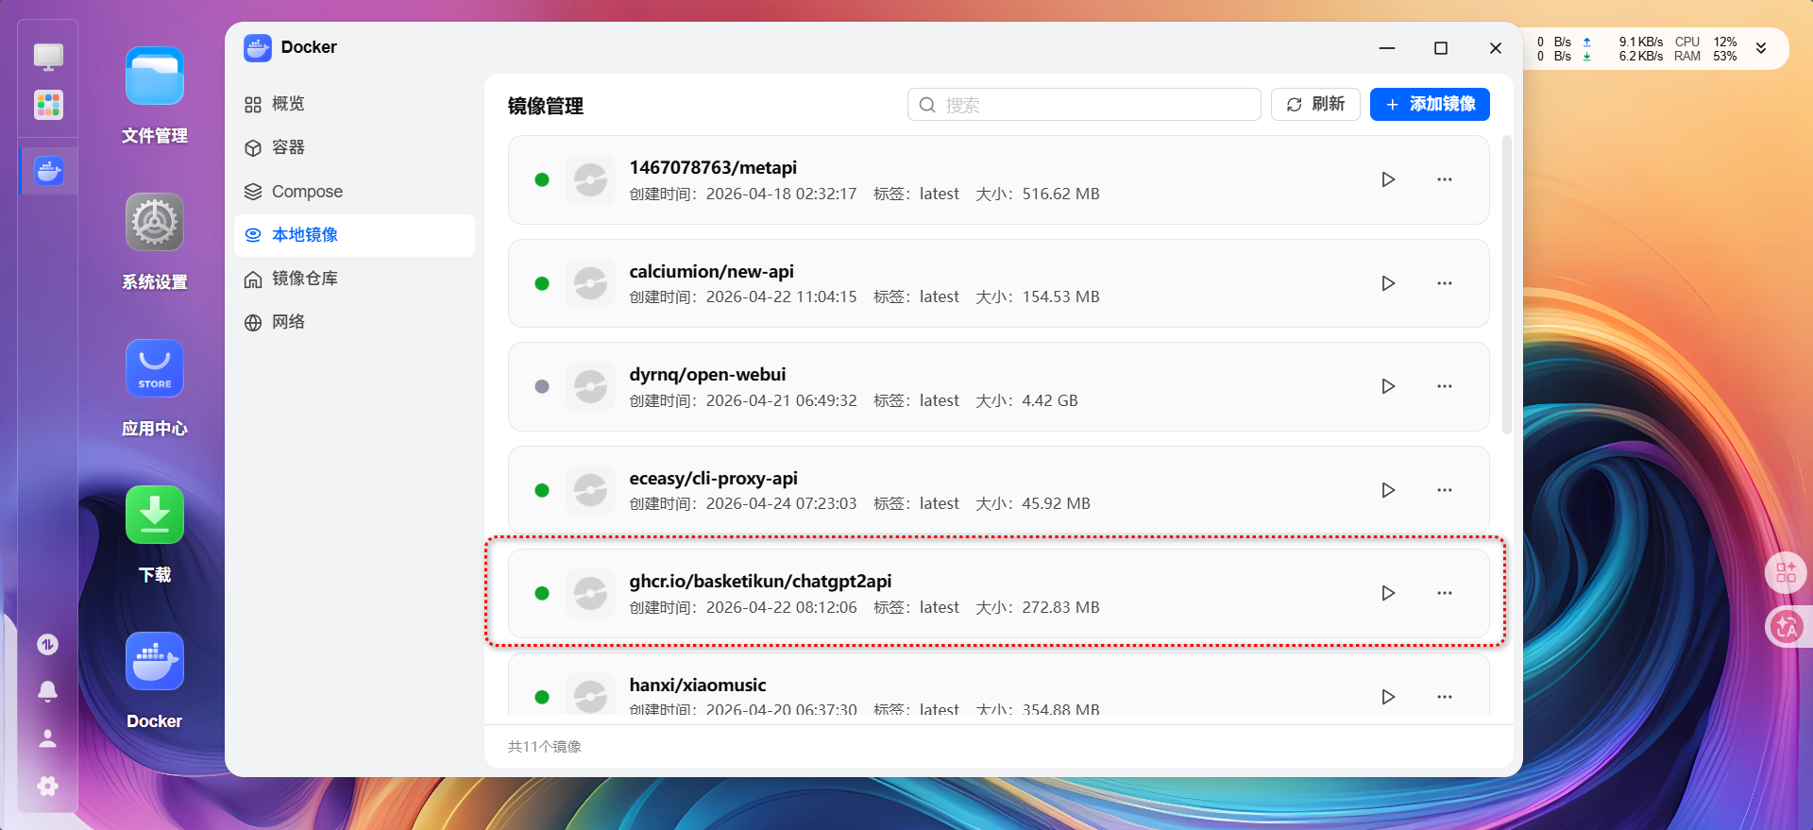Click the 镜像管理 page heading
The width and height of the screenshot is (1813, 830).
(x=546, y=106)
